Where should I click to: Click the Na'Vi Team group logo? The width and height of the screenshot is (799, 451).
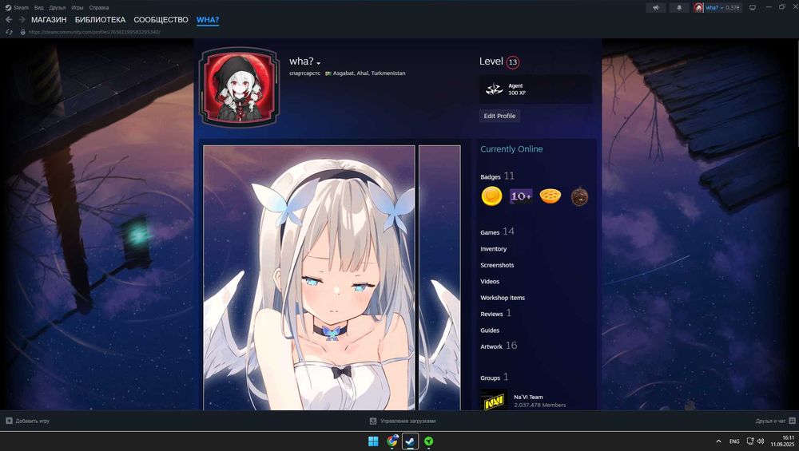tap(494, 401)
